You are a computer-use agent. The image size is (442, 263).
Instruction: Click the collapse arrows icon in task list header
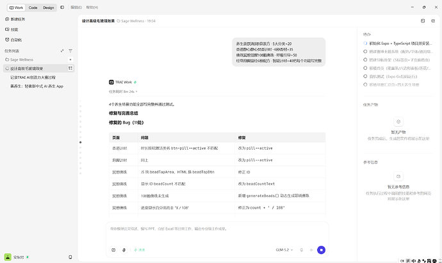62,51
